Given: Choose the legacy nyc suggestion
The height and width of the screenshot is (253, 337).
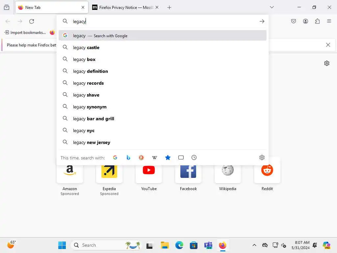Looking at the screenshot, I should click(163, 130).
